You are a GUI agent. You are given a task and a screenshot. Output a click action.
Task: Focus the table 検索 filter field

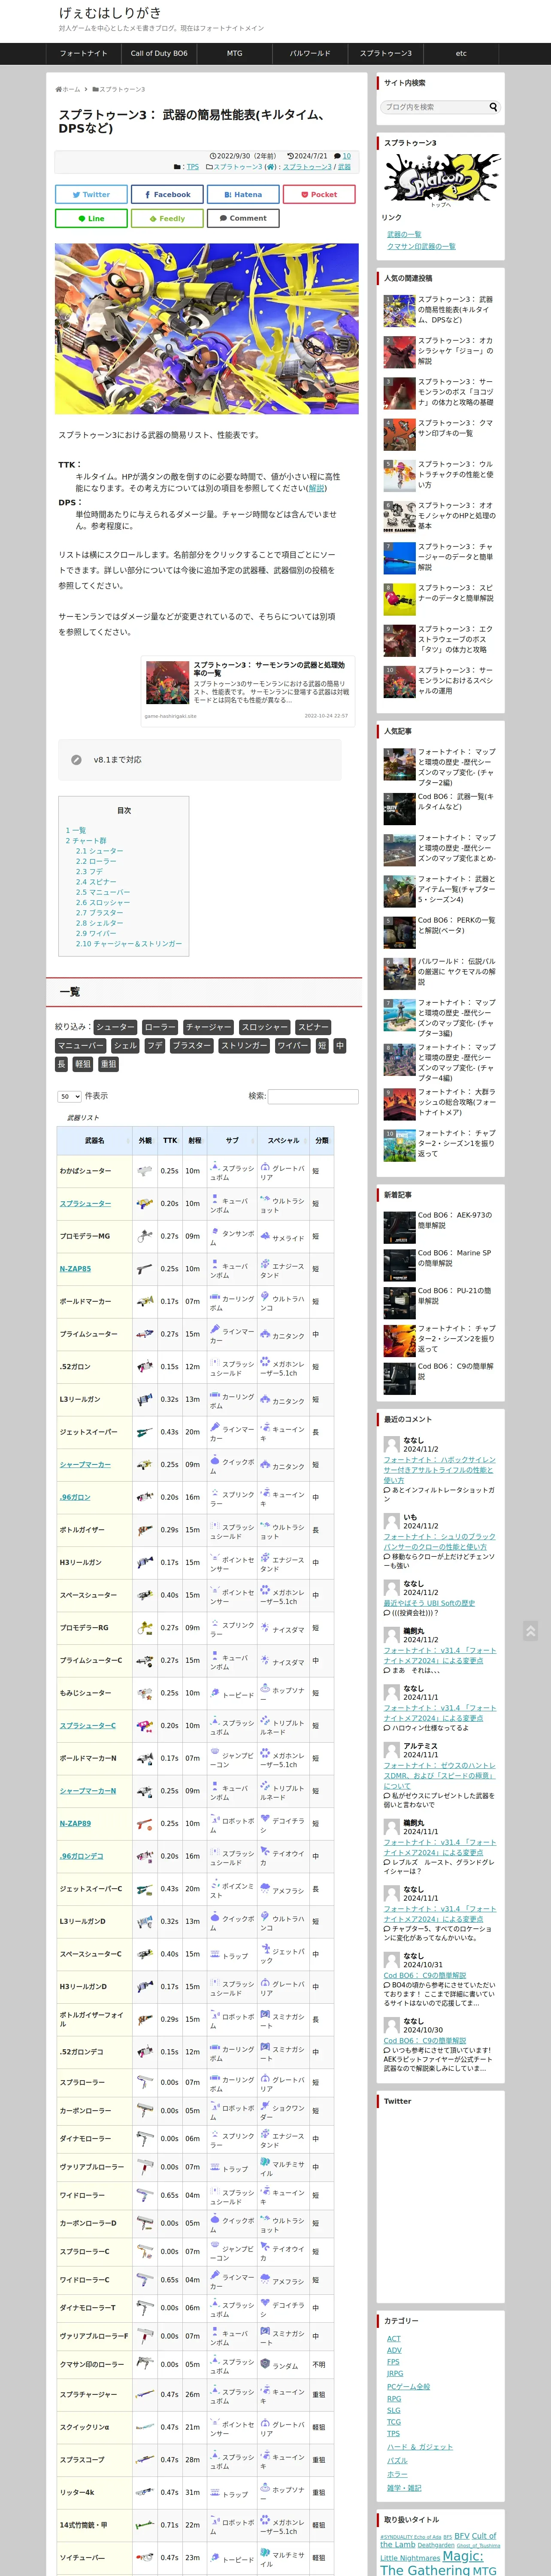312,1096
